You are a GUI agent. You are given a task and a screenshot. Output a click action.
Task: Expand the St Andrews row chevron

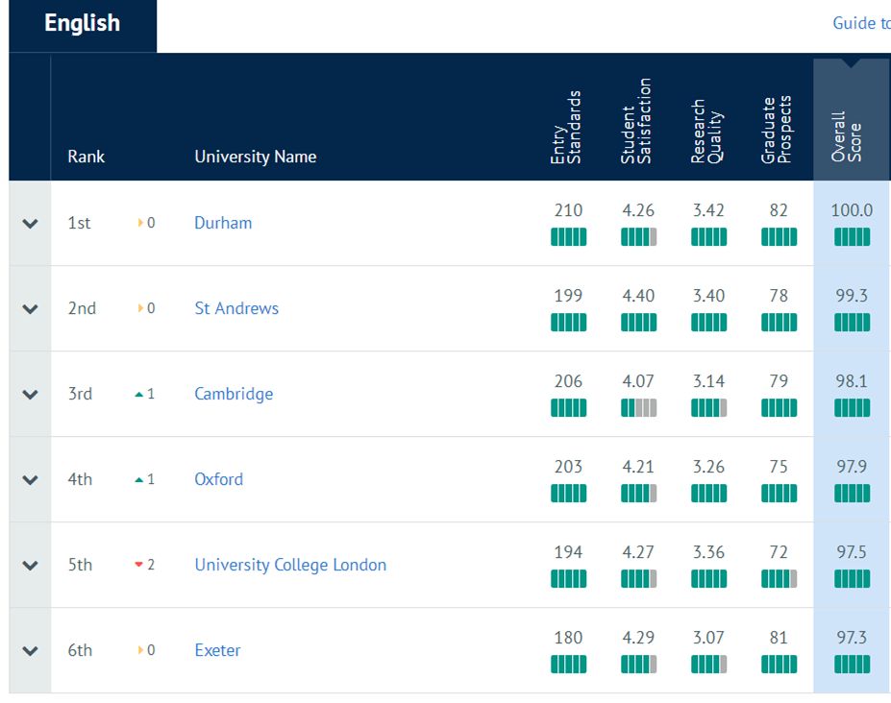30,309
